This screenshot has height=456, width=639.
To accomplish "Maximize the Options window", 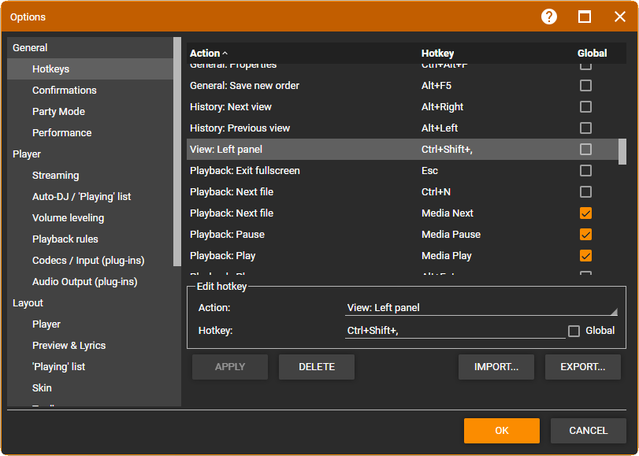I will [x=585, y=17].
